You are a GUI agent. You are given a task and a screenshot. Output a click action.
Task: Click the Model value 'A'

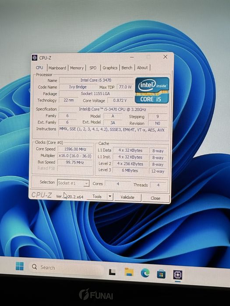tap(113, 116)
